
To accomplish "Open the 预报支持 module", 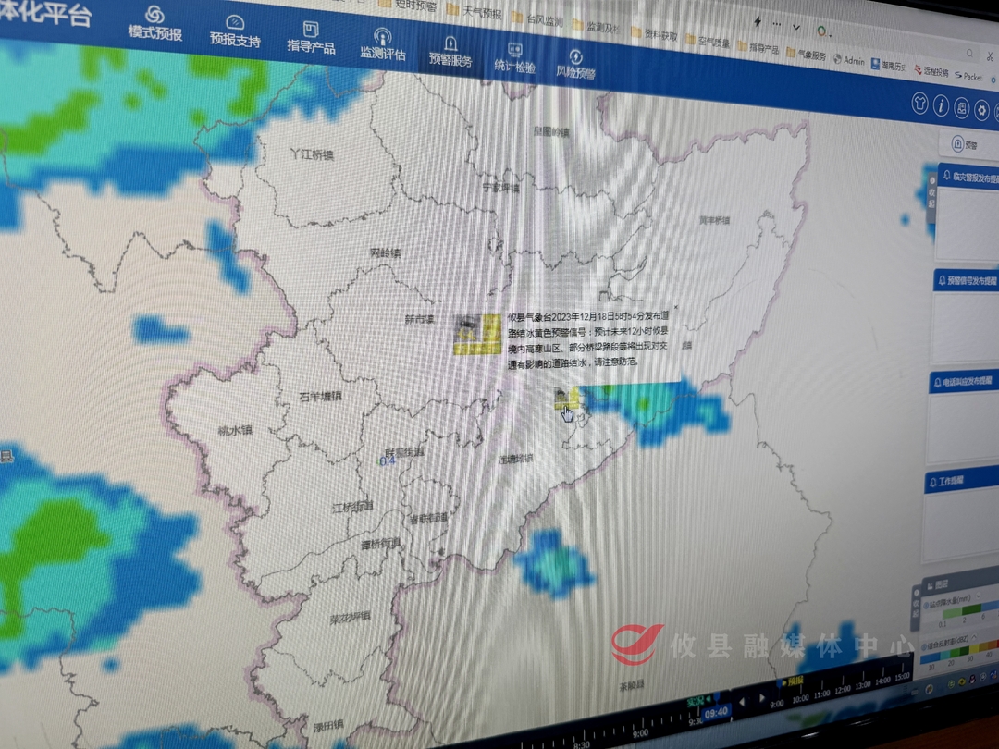I will click(x=235, y=30).
